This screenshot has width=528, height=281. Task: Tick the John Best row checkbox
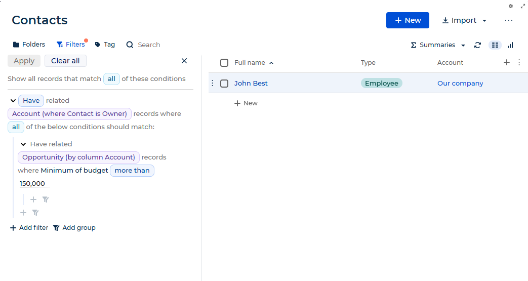[x=224, y=84]
